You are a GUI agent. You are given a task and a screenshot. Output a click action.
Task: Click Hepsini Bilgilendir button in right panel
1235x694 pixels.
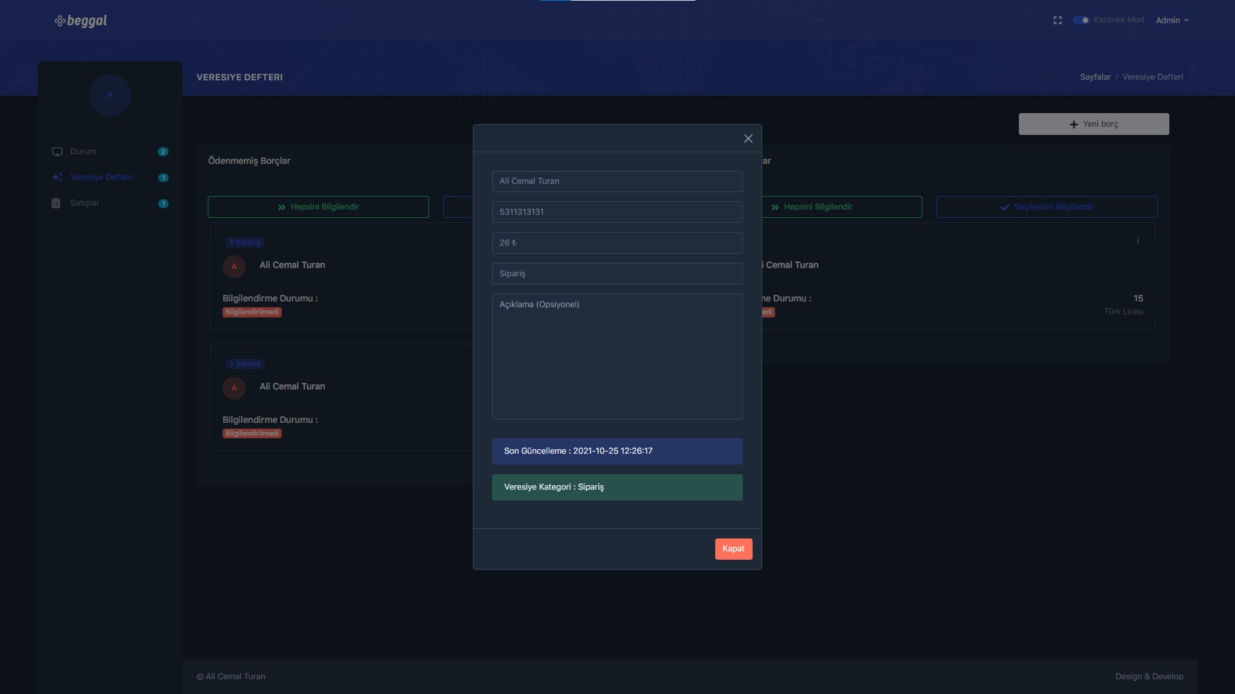(x=841, y=207)
